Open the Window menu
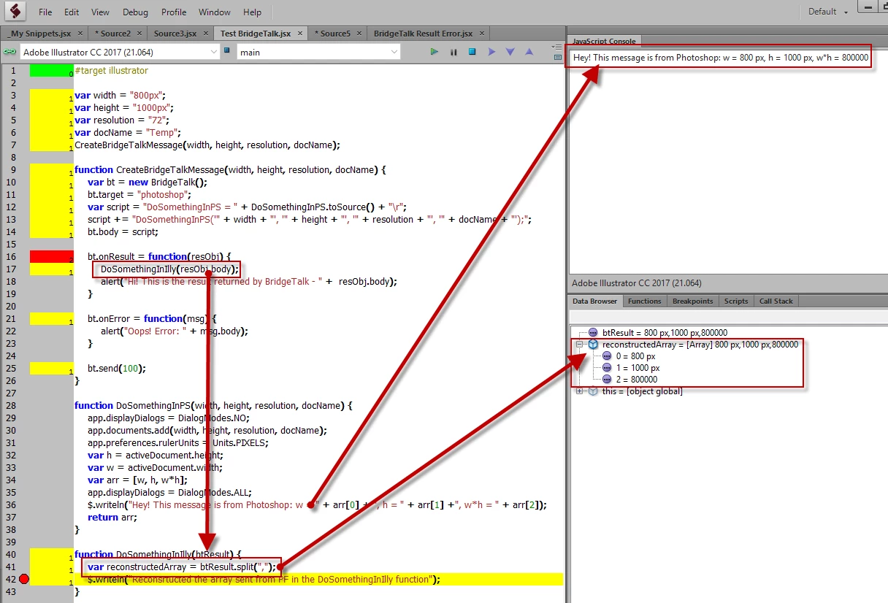The height and width of the screenshot is (603, 888). pos(215,12)
